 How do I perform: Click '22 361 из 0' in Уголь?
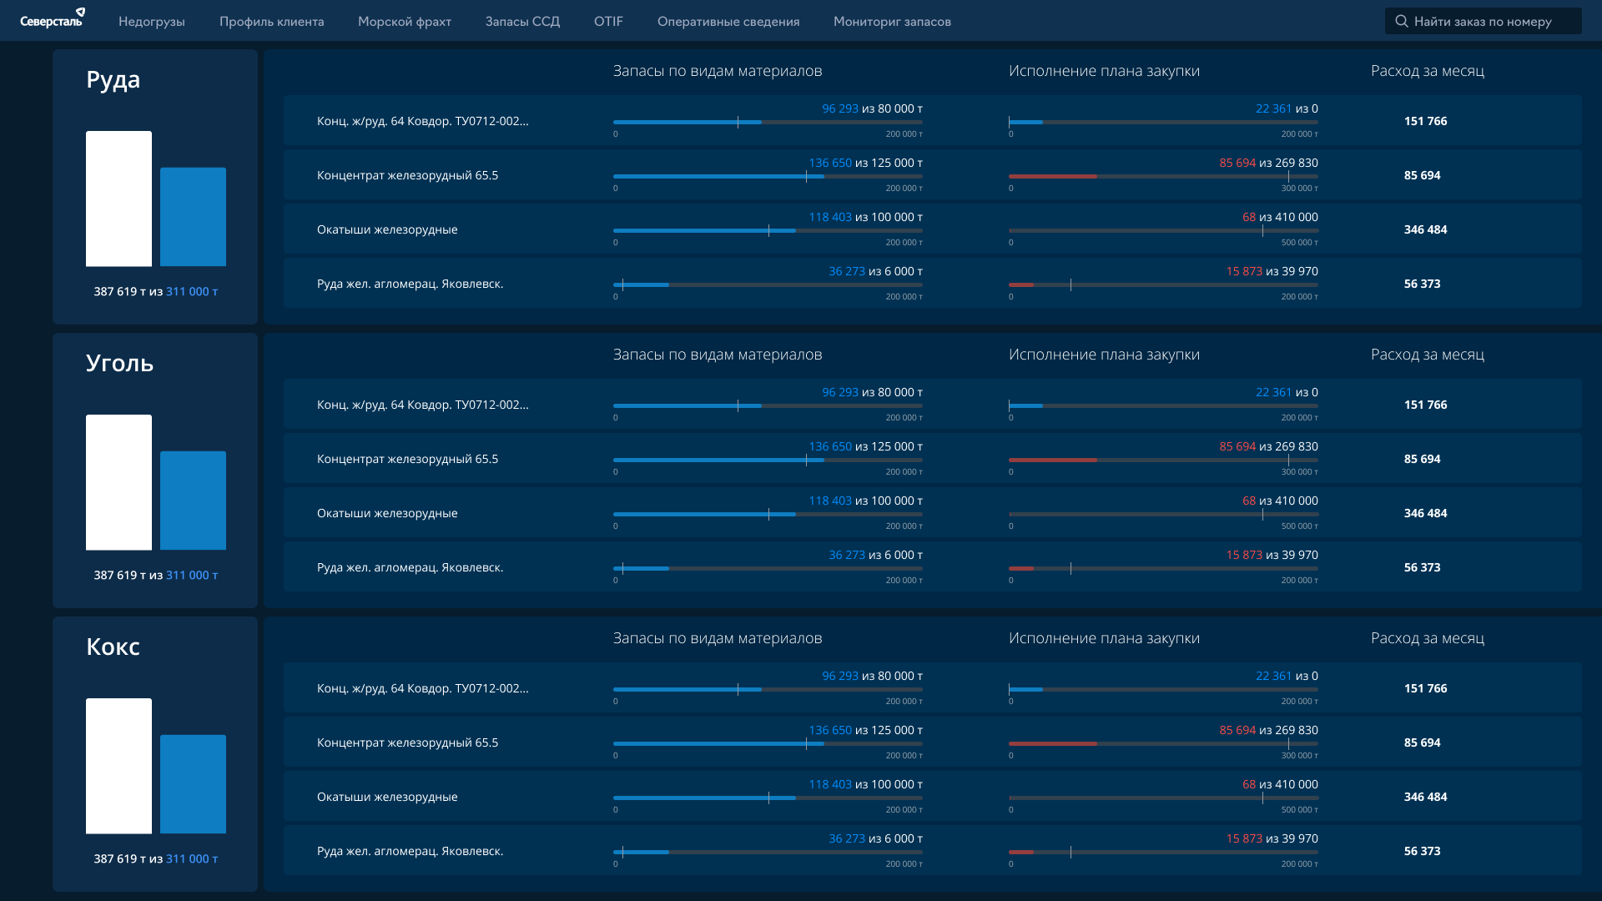tap(1287, 393)
